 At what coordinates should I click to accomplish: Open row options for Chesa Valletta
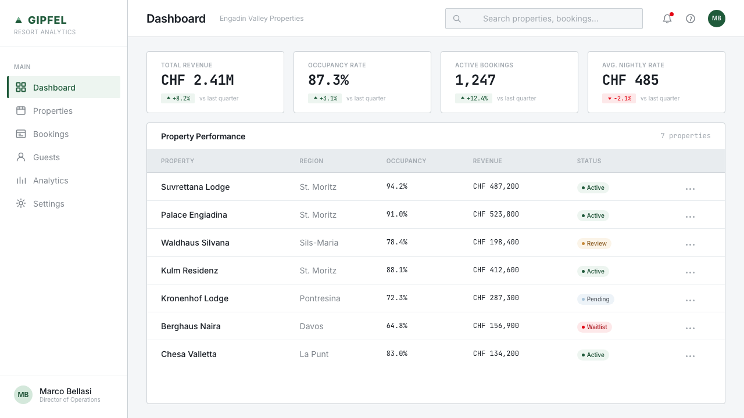[690, 356]
